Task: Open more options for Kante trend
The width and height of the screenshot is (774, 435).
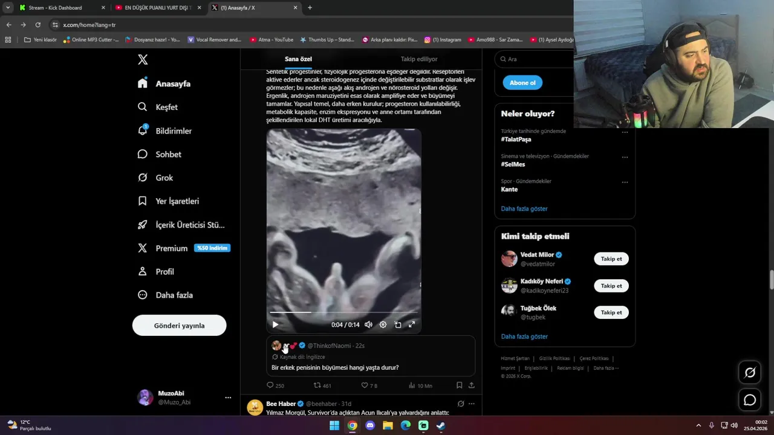Action: click(625, 182)
